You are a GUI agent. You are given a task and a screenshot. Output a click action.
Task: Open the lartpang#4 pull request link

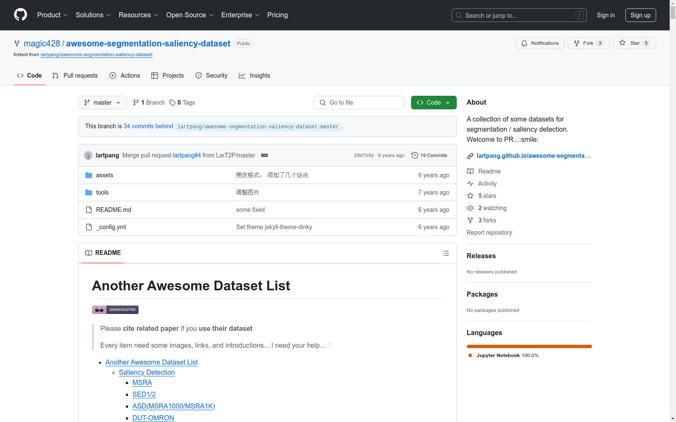[187, 155]
